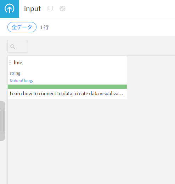Open the Natural lang. meaning link

[21, 81]
